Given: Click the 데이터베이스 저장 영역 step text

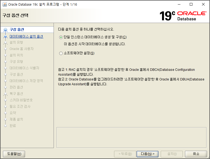Looking at the screenshot, I should [26, 81].
